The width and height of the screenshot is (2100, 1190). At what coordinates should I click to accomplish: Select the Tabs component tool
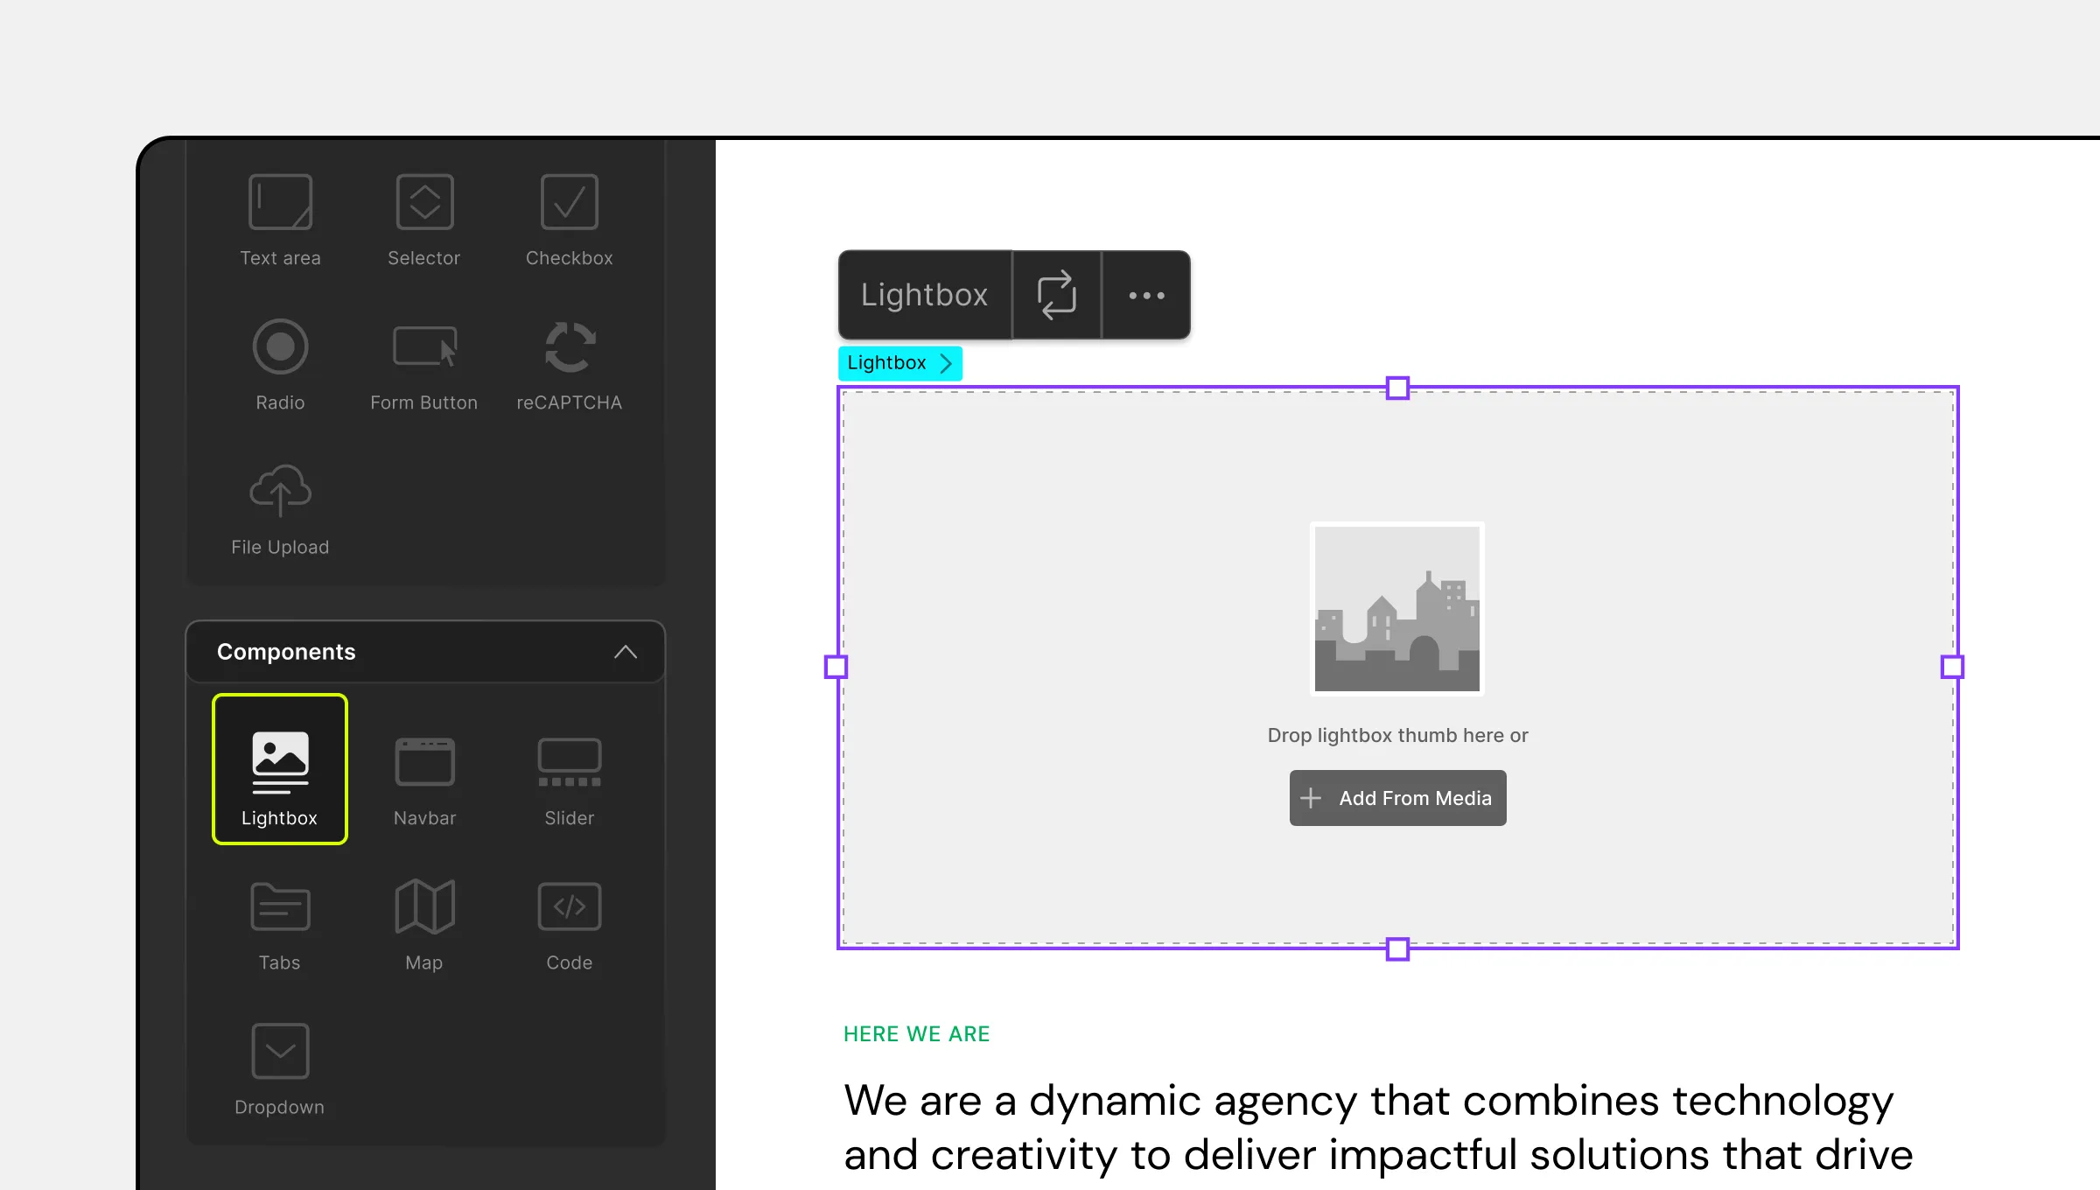[x=278, y=923]
